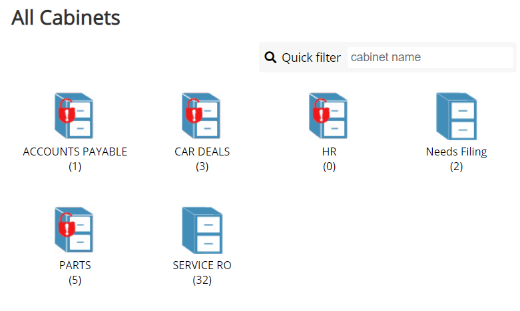
Task: Click the Quick filter magnifier icon
Action: click(270, 58)
